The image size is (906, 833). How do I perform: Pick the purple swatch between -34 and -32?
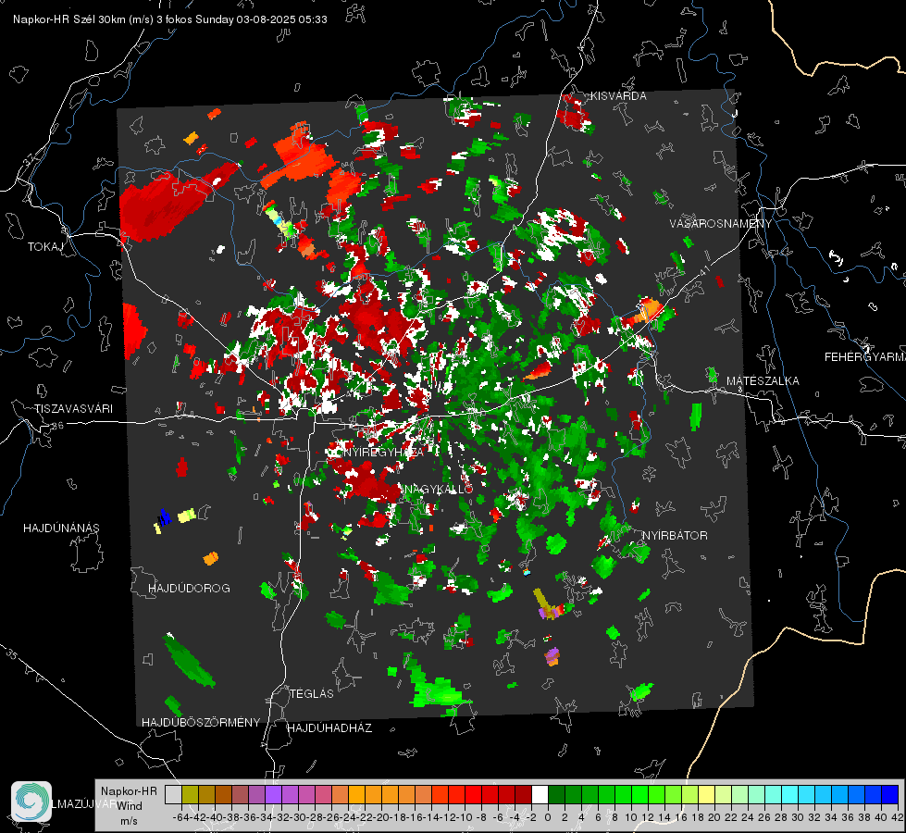273,794
